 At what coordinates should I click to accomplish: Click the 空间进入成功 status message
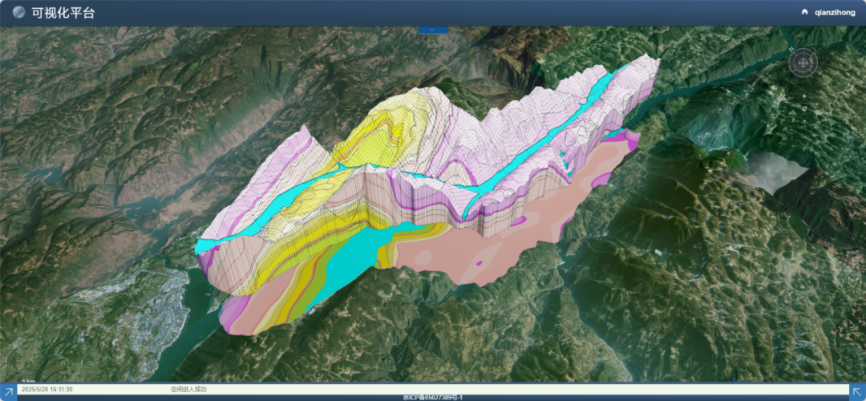pos(188,389)
